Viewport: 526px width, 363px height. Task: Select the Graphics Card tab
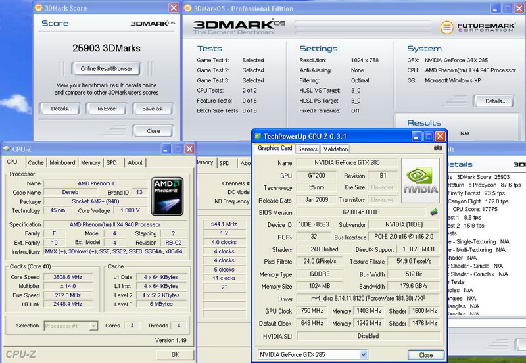pyautogui.click(x=275, y=148)
